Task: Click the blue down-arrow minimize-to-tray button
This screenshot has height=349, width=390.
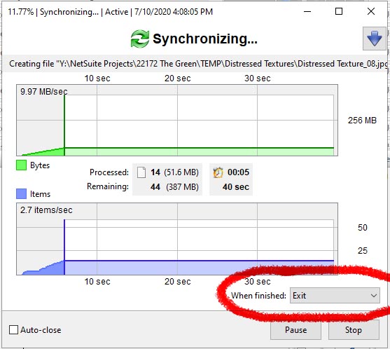Action: coord(375,39)
